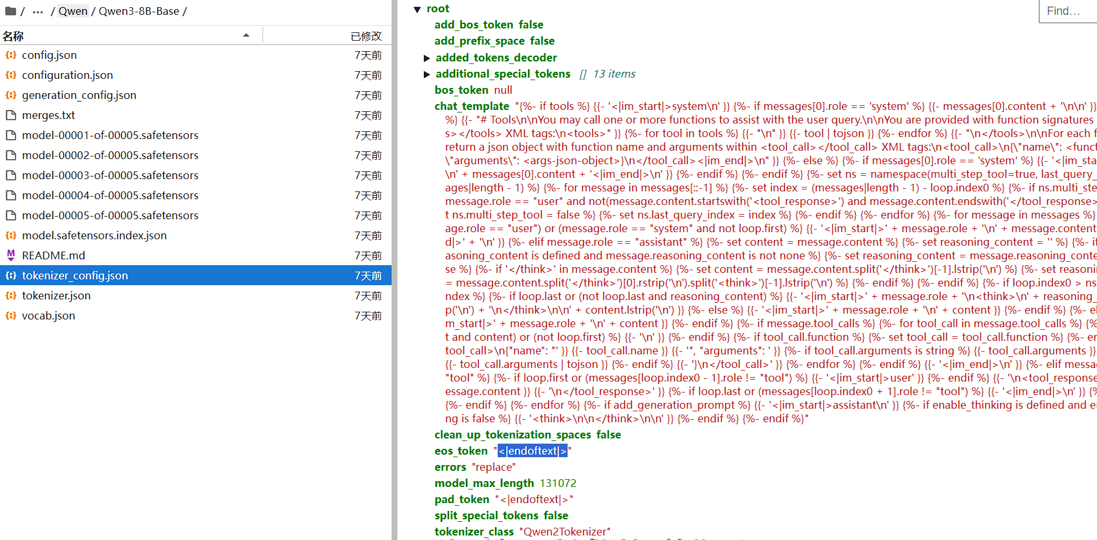Click the file icon of model-00004-of-00005.safetensors
Viewport: 1097px width, 540px height.
click(x=11, y=195)
